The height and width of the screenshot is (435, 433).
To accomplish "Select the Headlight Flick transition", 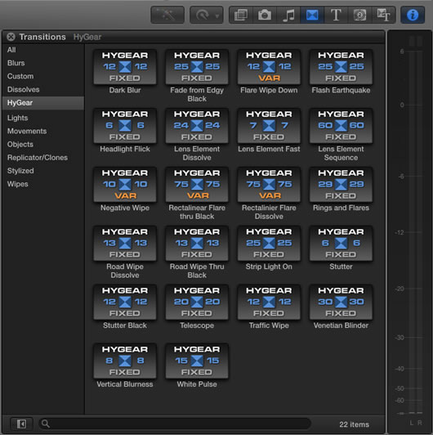I will coord(125,126).
